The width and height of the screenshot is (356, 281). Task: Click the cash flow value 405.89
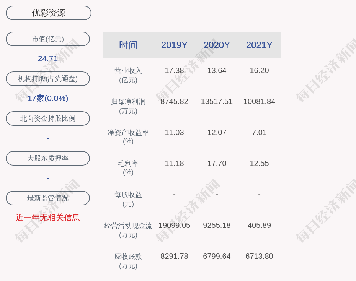click(259, 225)
